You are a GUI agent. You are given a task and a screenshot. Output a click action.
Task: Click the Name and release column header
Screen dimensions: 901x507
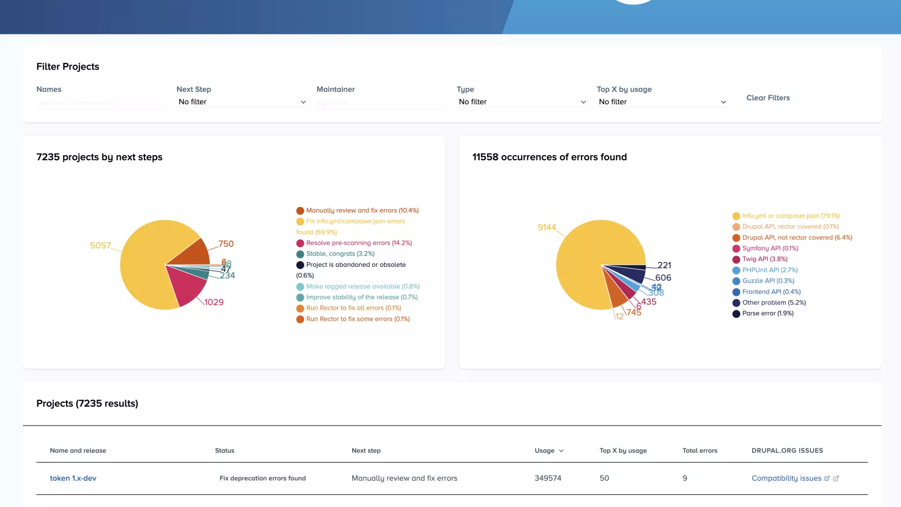[x=78, y=451]
